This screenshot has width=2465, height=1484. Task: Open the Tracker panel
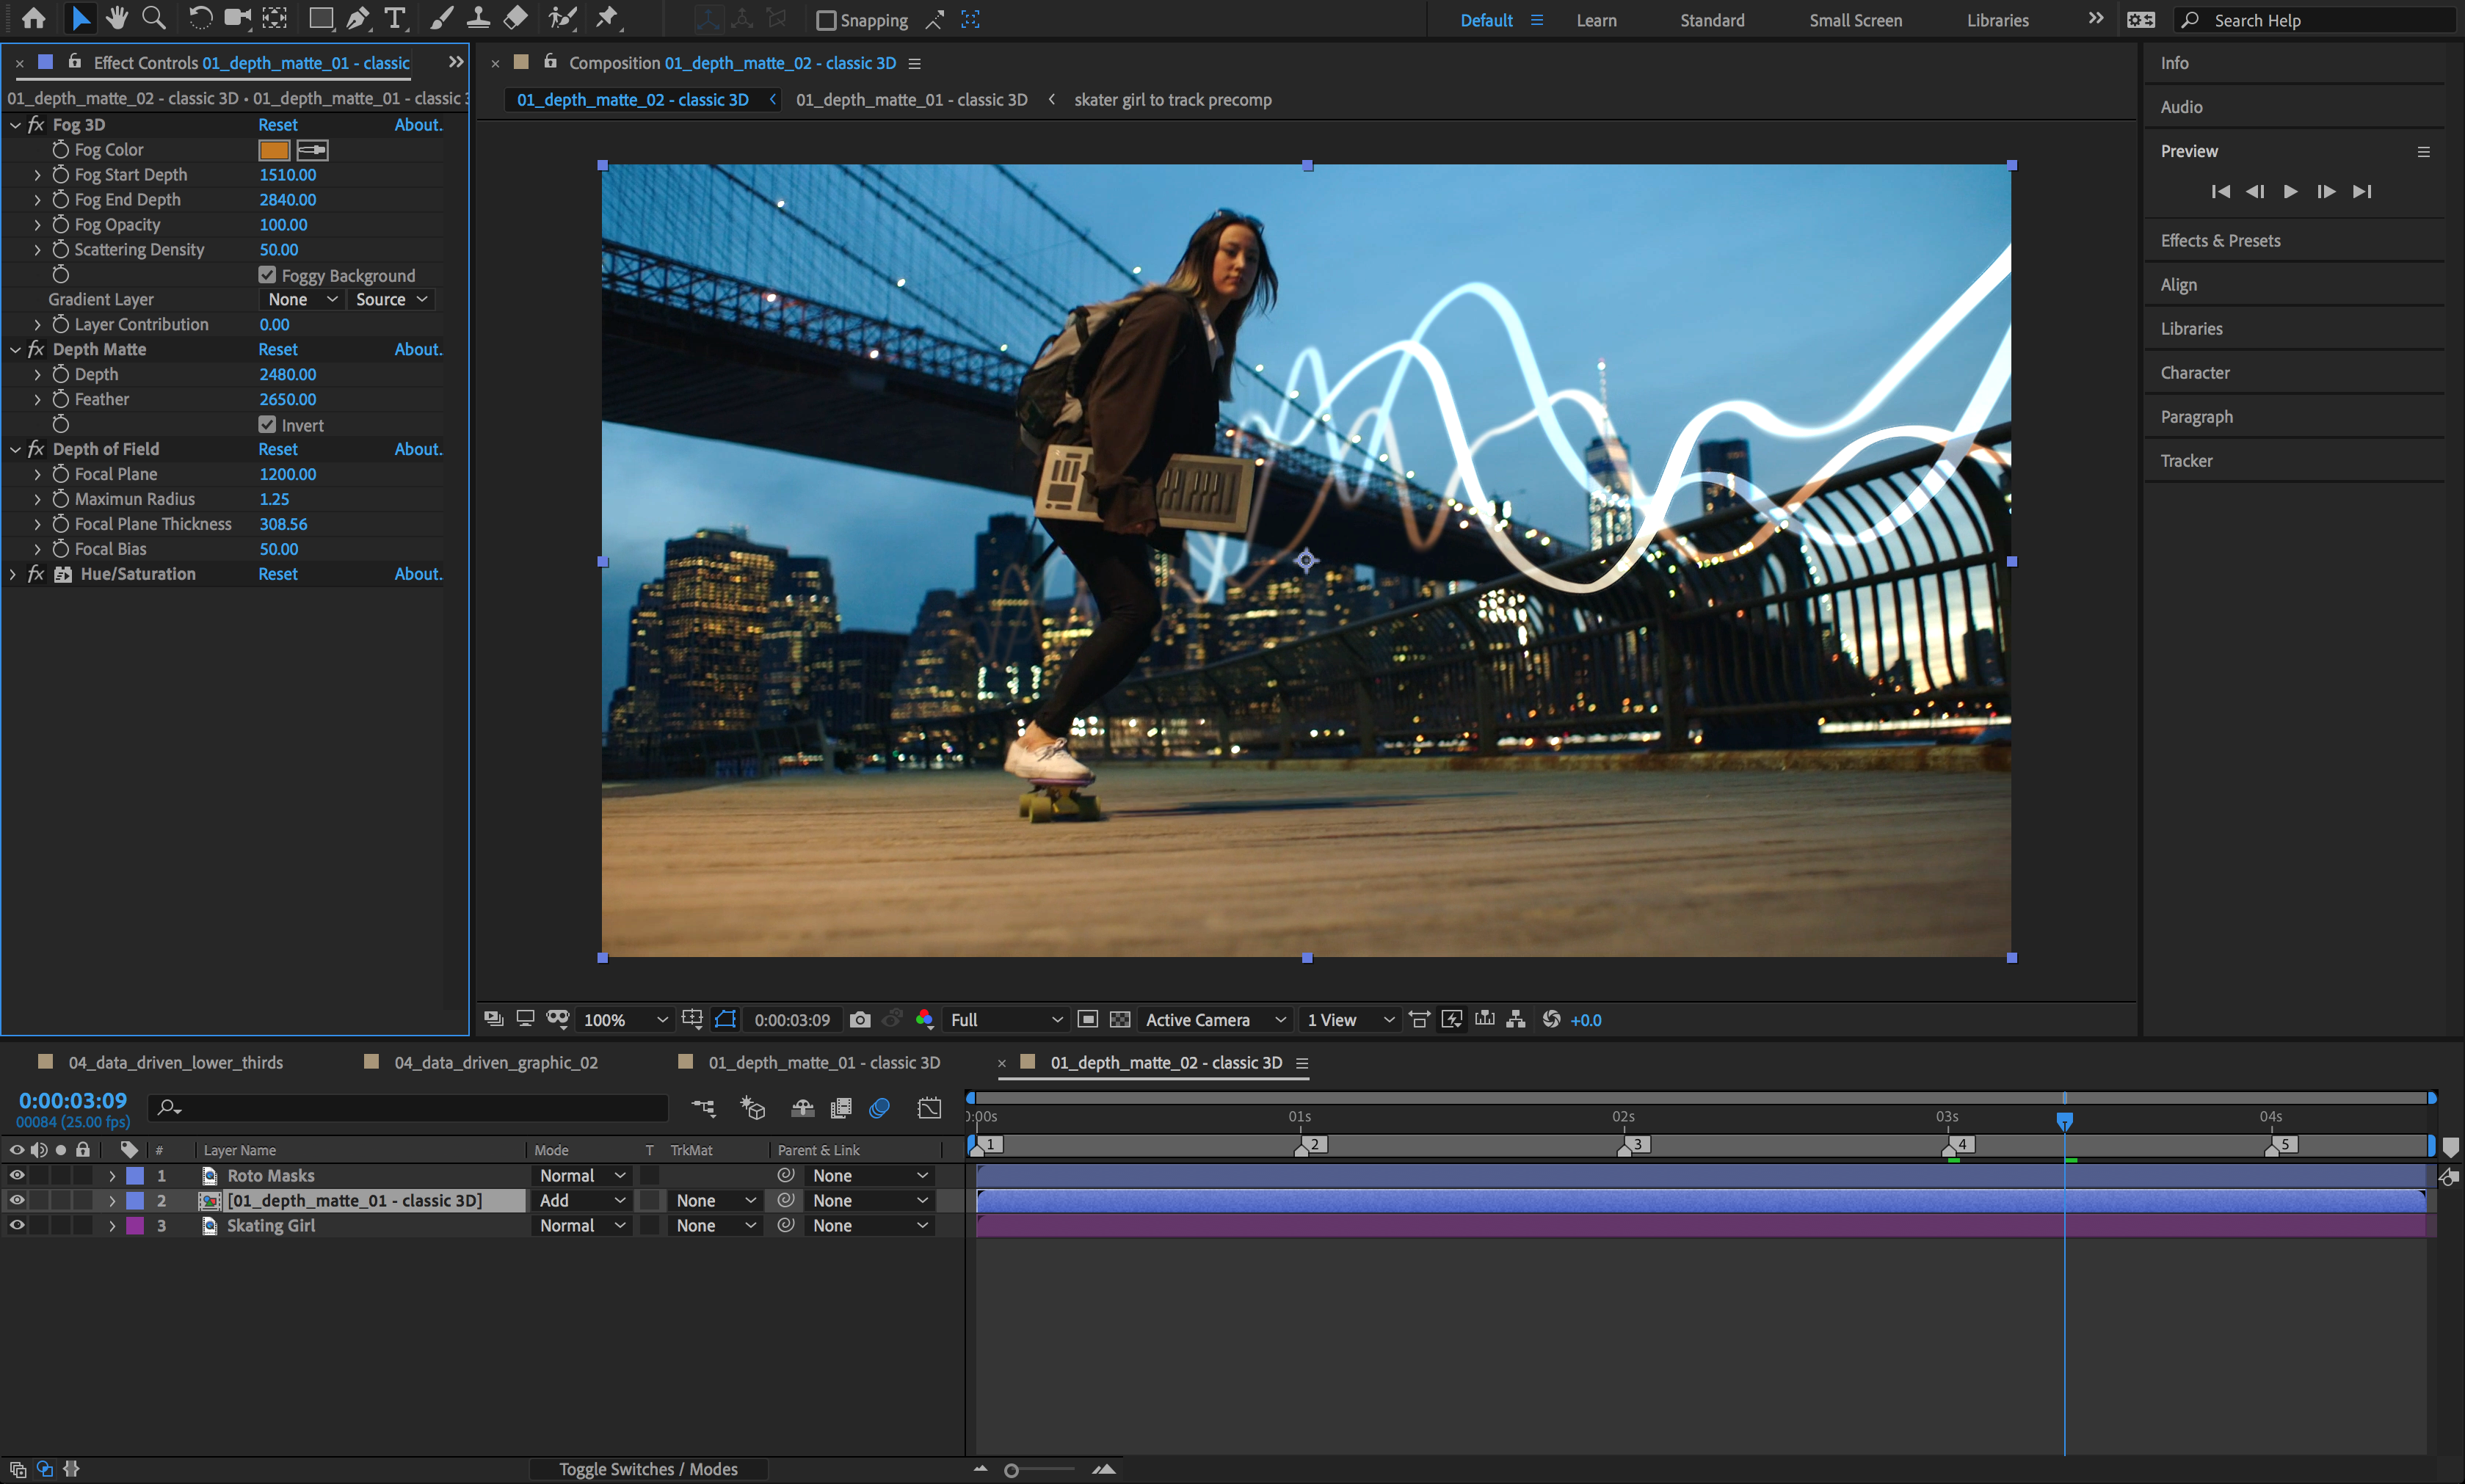(2186, 460)
